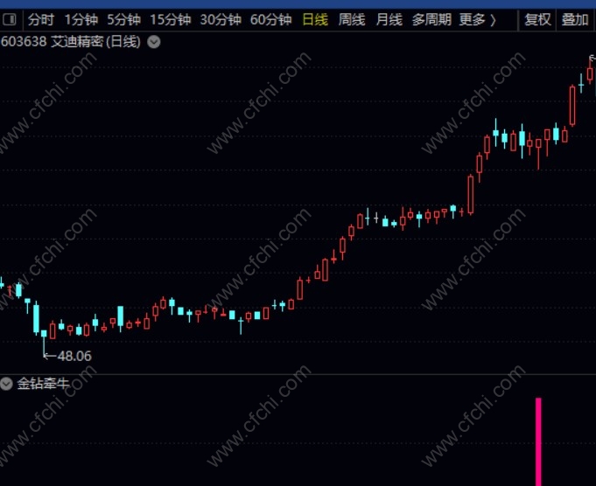This screenshot has height=486, width=596.
Task: Click the stock title 603638 艾迪精密
Action: click(x=53, y=41)
